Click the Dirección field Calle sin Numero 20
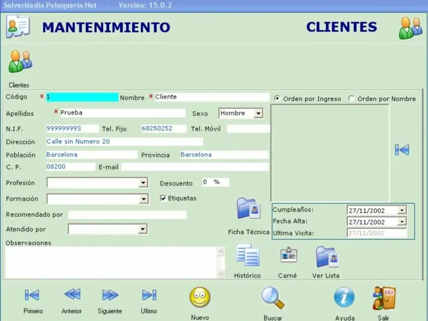Screen dimensions: 428x321 coord(125,141)
